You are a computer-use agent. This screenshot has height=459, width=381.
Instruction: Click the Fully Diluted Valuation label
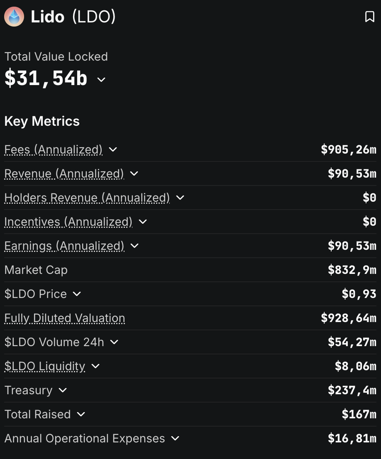[64, 318]
